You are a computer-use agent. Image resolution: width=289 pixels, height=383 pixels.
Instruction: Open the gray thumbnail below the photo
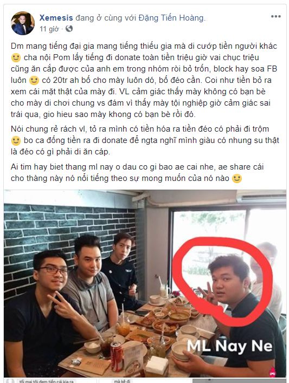coord(239,381)
